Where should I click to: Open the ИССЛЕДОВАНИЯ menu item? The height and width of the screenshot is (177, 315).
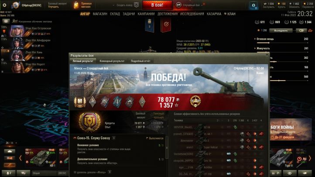pos(192,14)
